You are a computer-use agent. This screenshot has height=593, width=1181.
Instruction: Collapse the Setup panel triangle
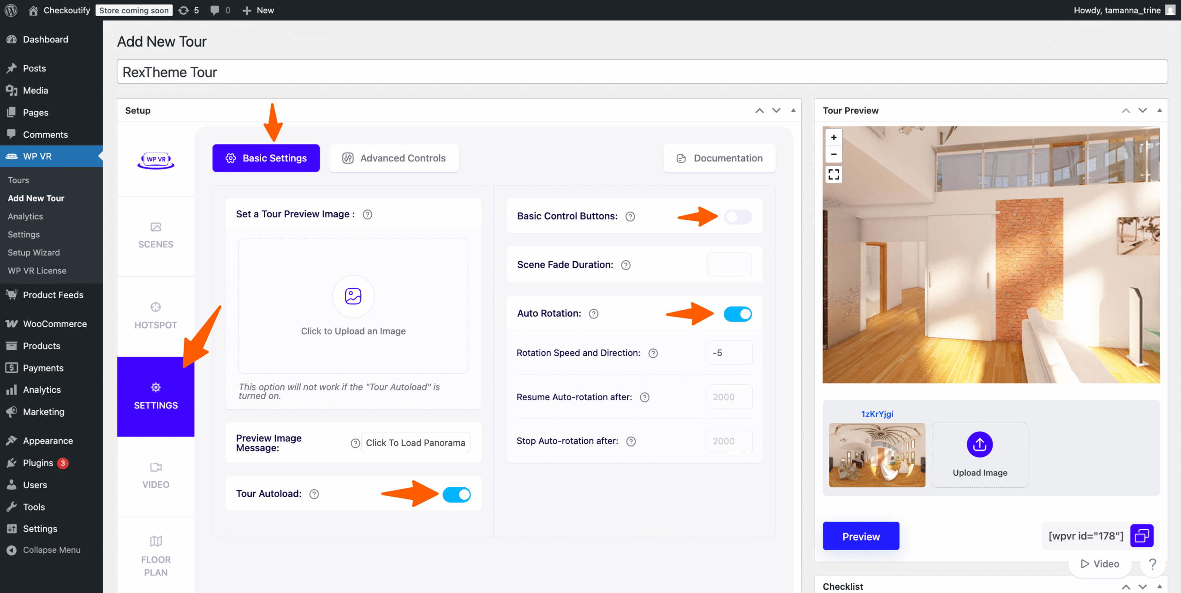pyautogui.click(x=793, y=110)
